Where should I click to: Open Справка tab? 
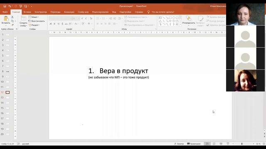click(139, 12)
